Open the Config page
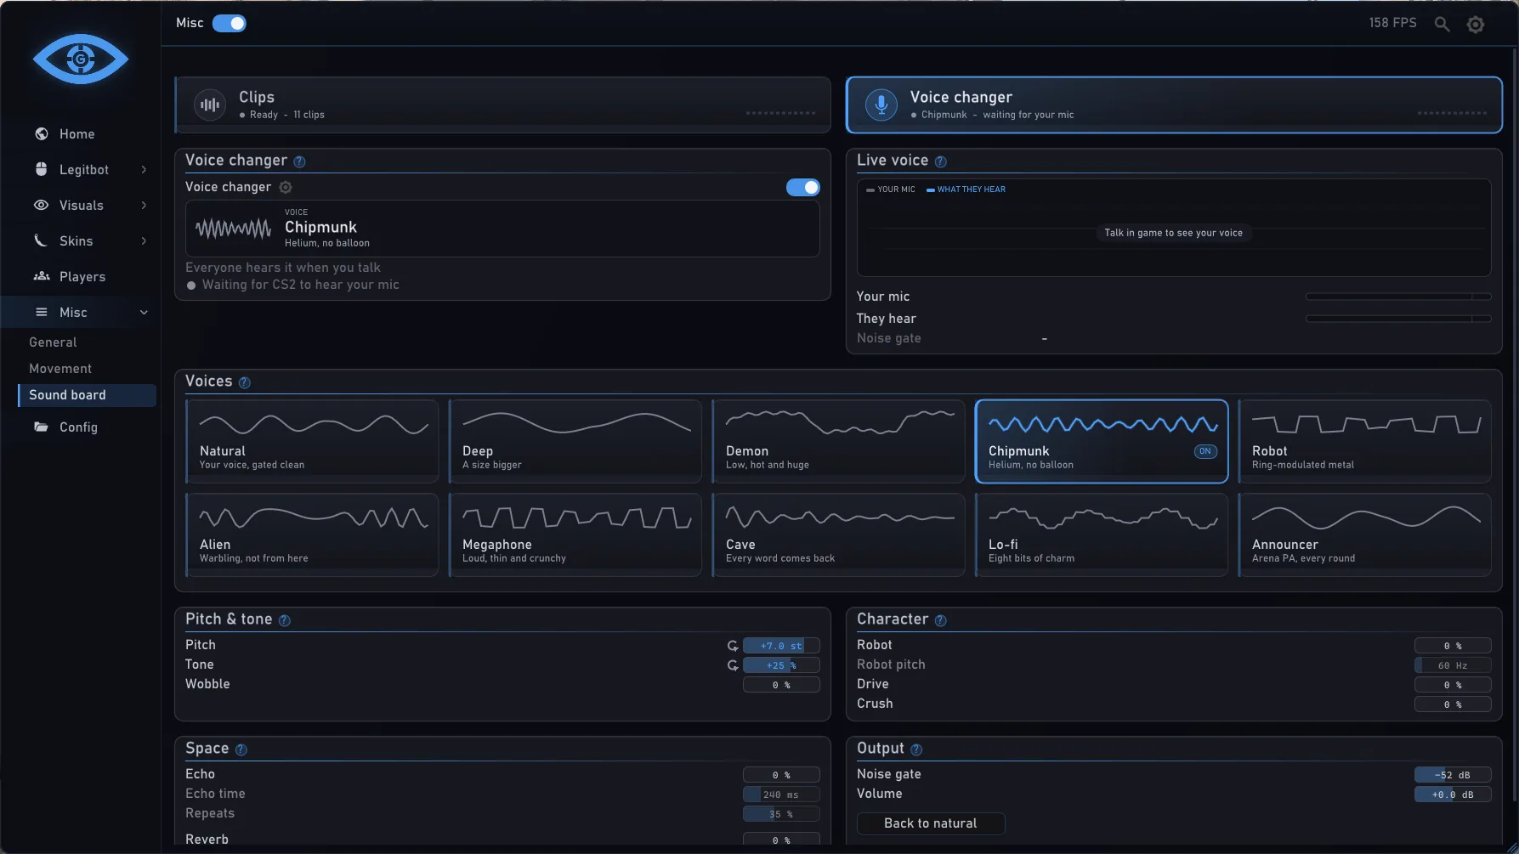Image resolution: width=1519 pixels, height=854 pixels. click(78, 427)
